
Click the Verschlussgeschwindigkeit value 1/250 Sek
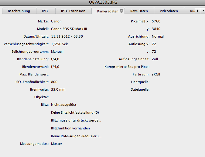(x=60, y=44)
